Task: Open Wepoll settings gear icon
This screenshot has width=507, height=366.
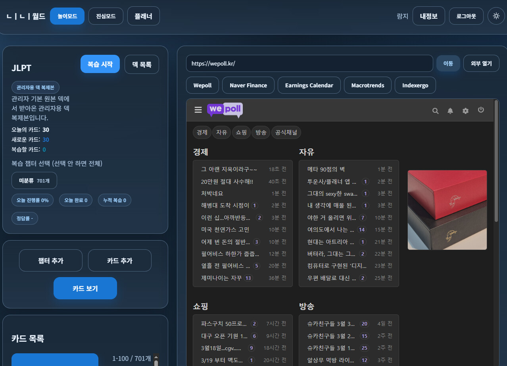Action: tap(465, 111)
